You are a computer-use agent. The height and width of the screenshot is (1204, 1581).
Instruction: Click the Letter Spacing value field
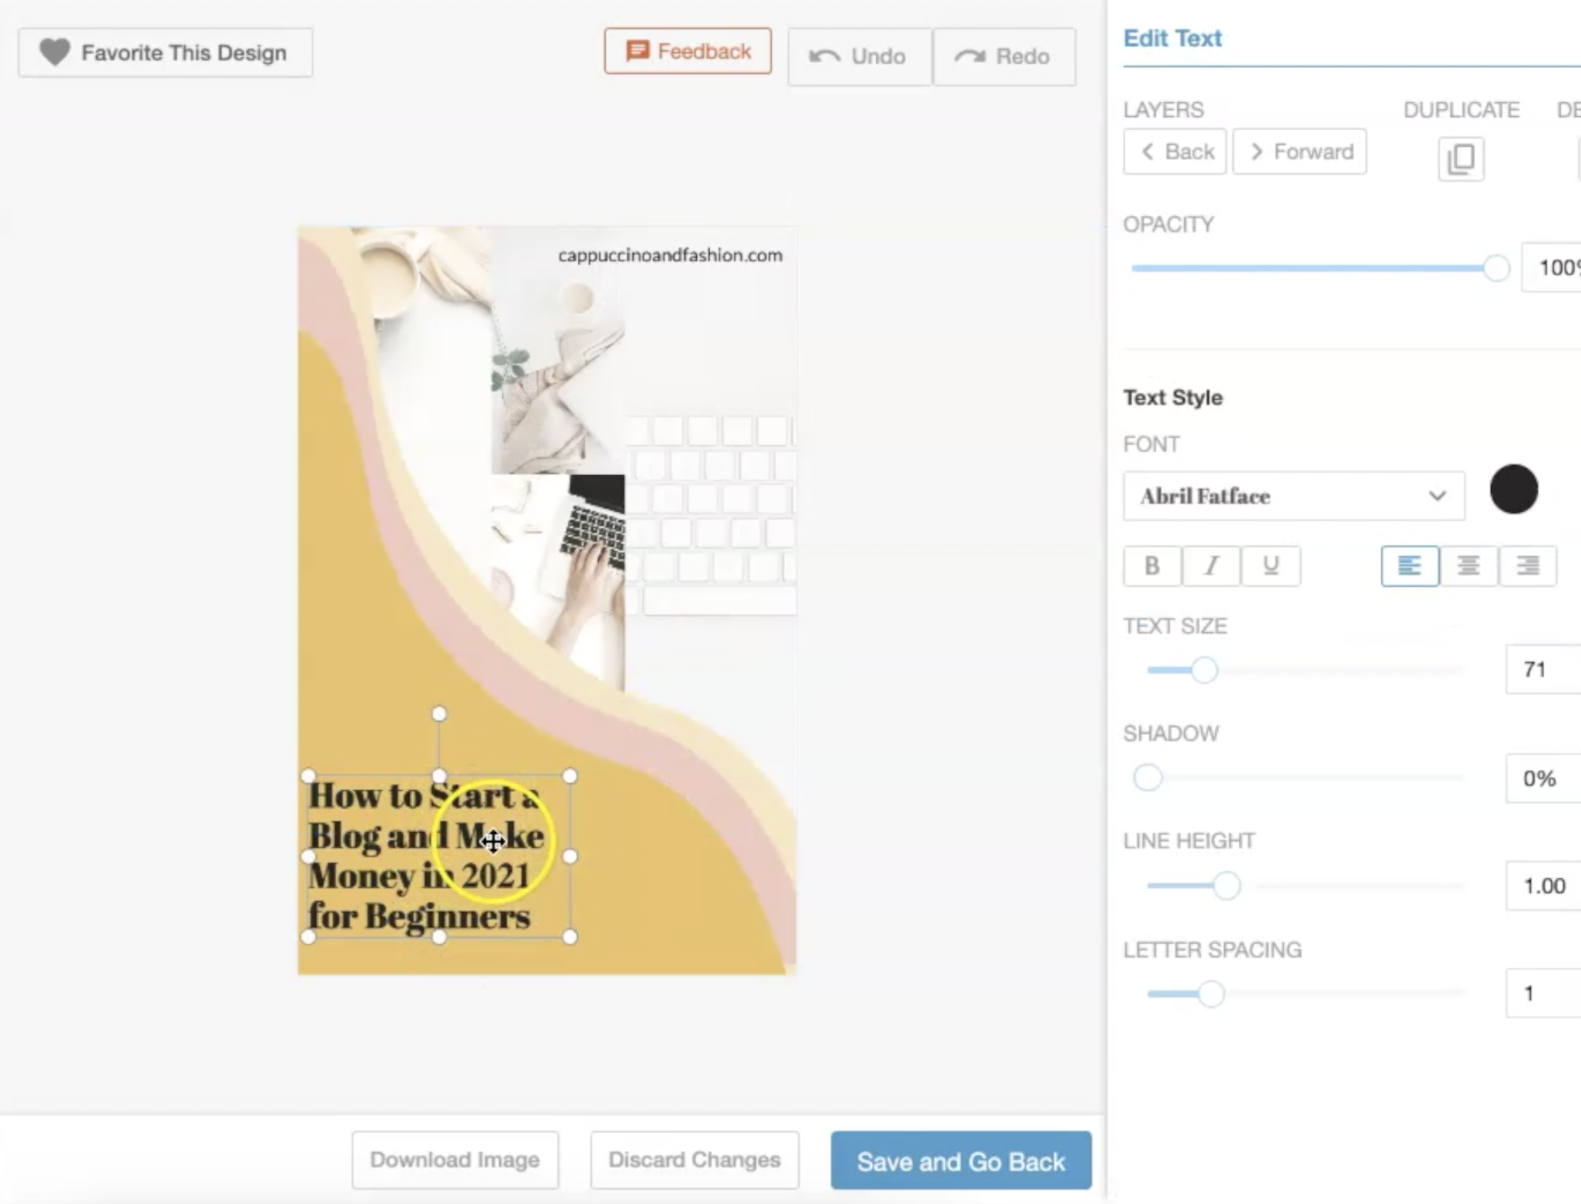pos(1543,993)
